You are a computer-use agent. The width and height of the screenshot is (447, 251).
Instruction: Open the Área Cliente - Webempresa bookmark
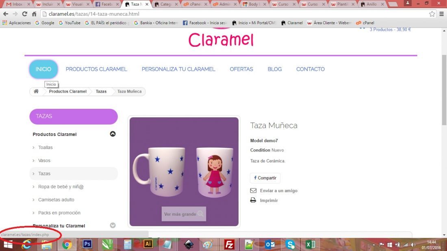pyautogui.click(x=329, y=23)
